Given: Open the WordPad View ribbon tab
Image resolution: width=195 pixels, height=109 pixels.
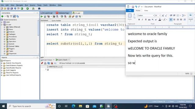Looking at the screenshot, I should (146, 11).
